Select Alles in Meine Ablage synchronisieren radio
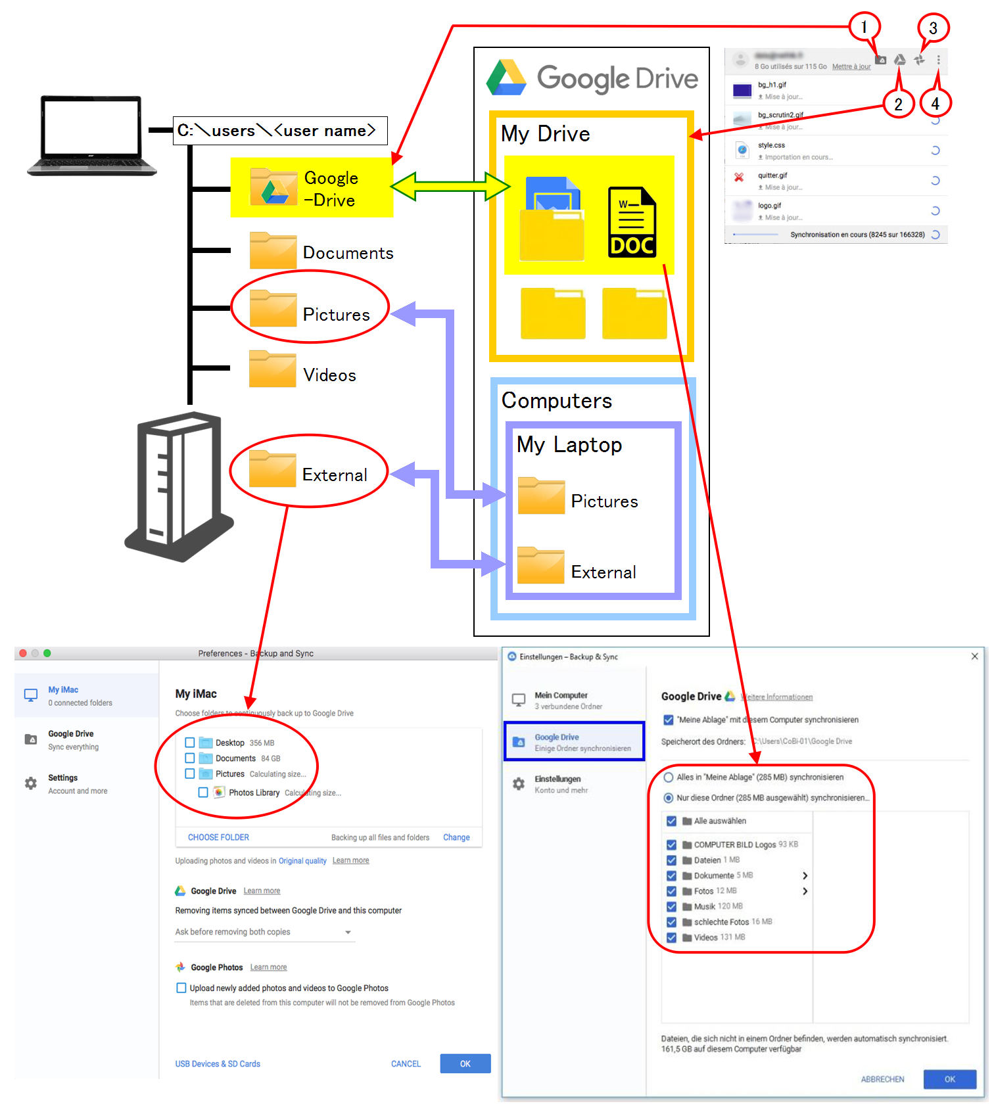This screenshot has height=1108, width=994. pyautogui.click(x=669, y=777)
